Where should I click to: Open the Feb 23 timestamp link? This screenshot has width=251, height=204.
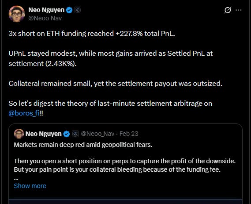pos(129,134)
